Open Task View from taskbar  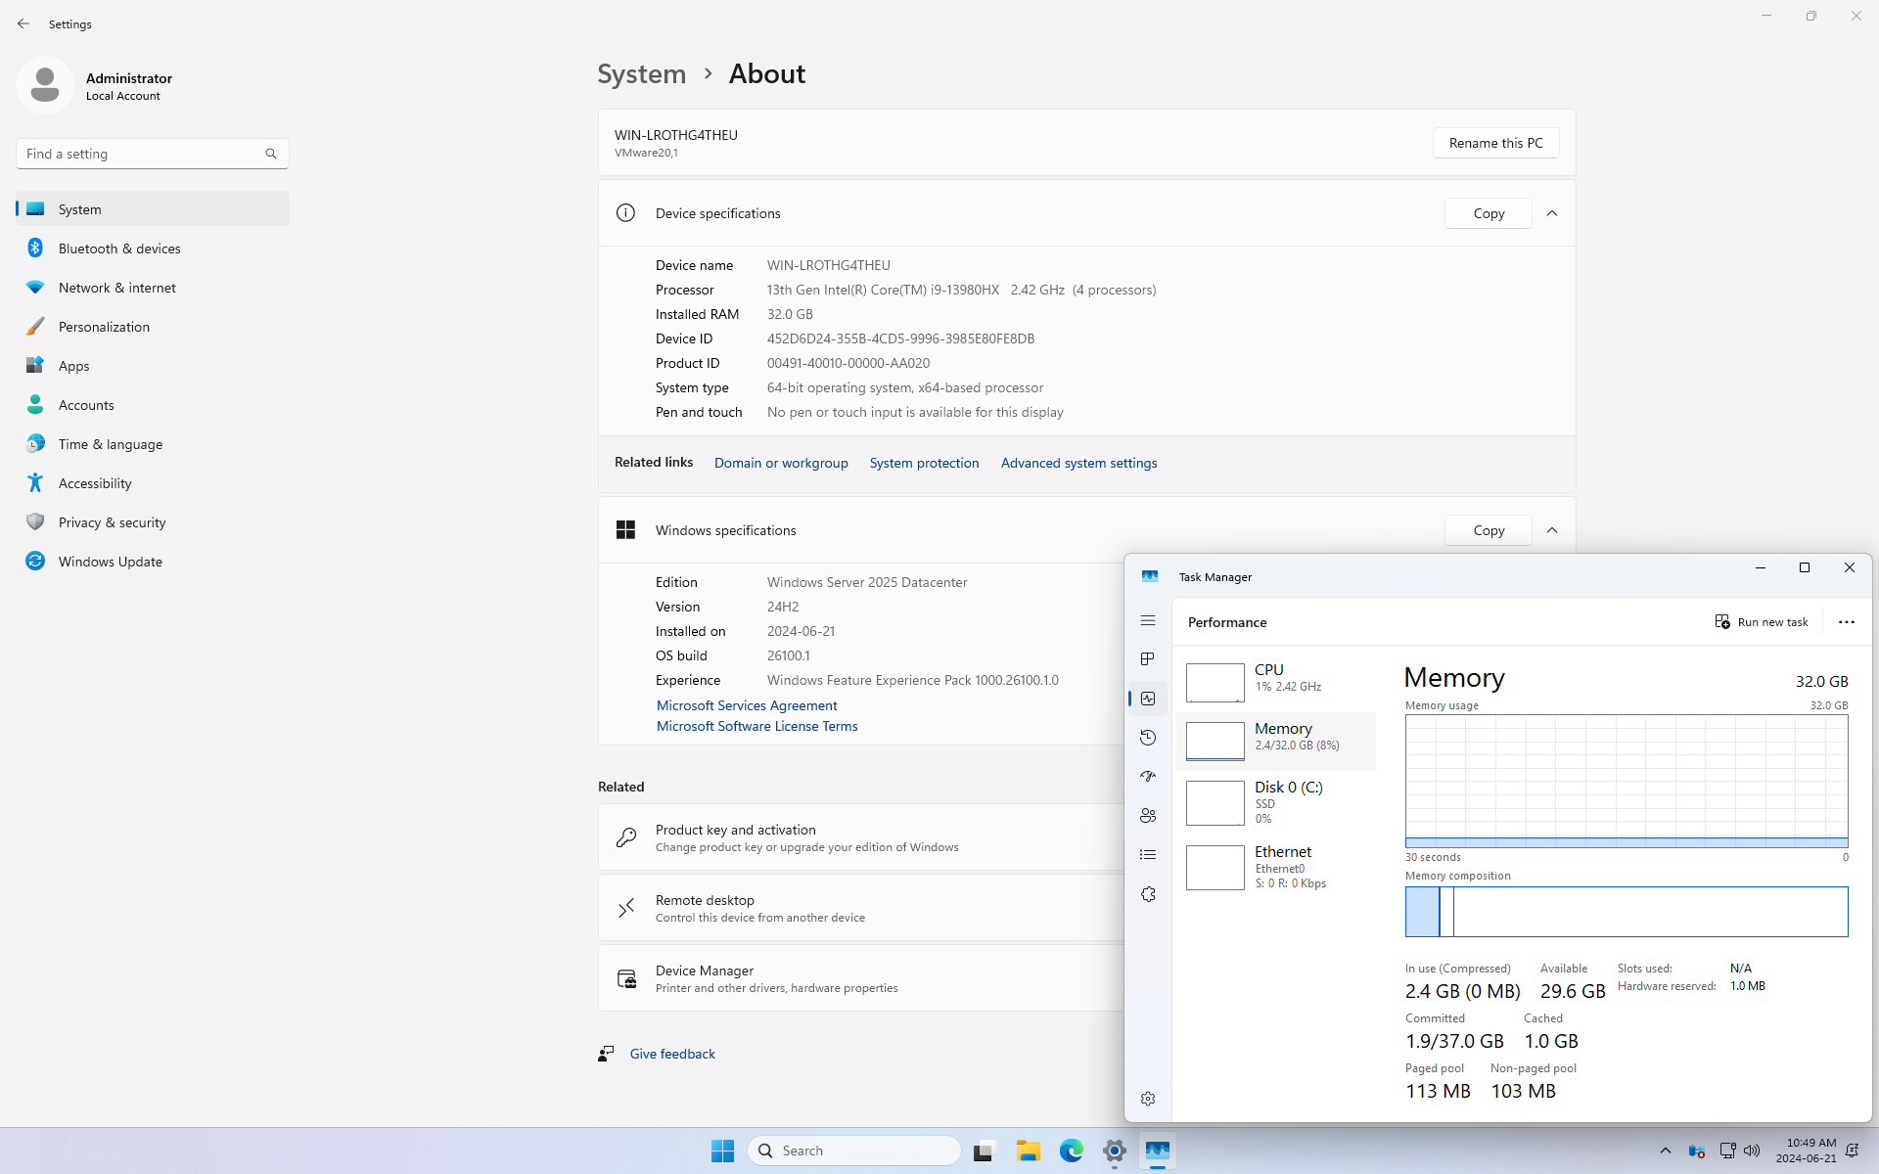point(984,1151)
